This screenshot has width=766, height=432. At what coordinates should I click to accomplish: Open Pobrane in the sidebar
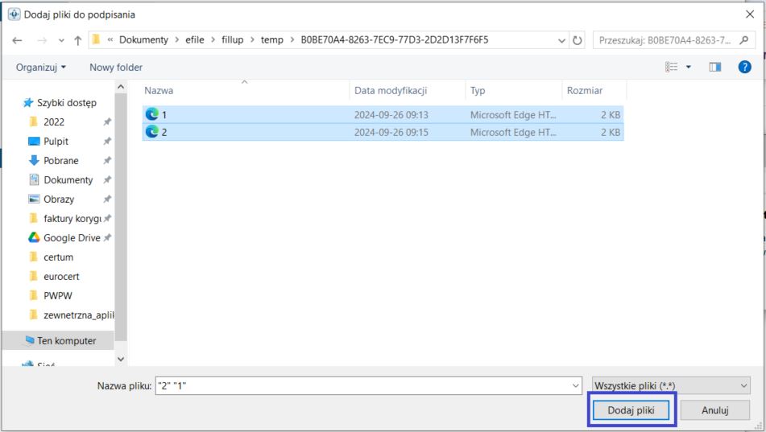(60, 161)
